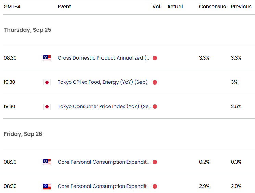
Task: Click red volatility dot for Gross Domestic Product
Action: coord(155,58)
